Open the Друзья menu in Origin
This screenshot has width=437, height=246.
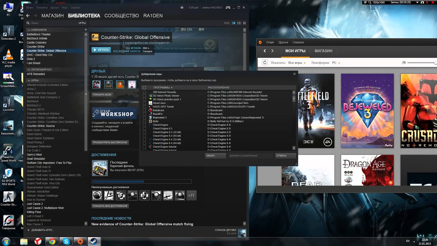click(x=283, y=42)
